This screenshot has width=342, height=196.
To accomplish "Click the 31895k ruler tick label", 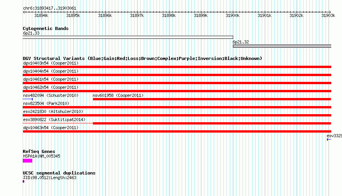I will (73, 15).
